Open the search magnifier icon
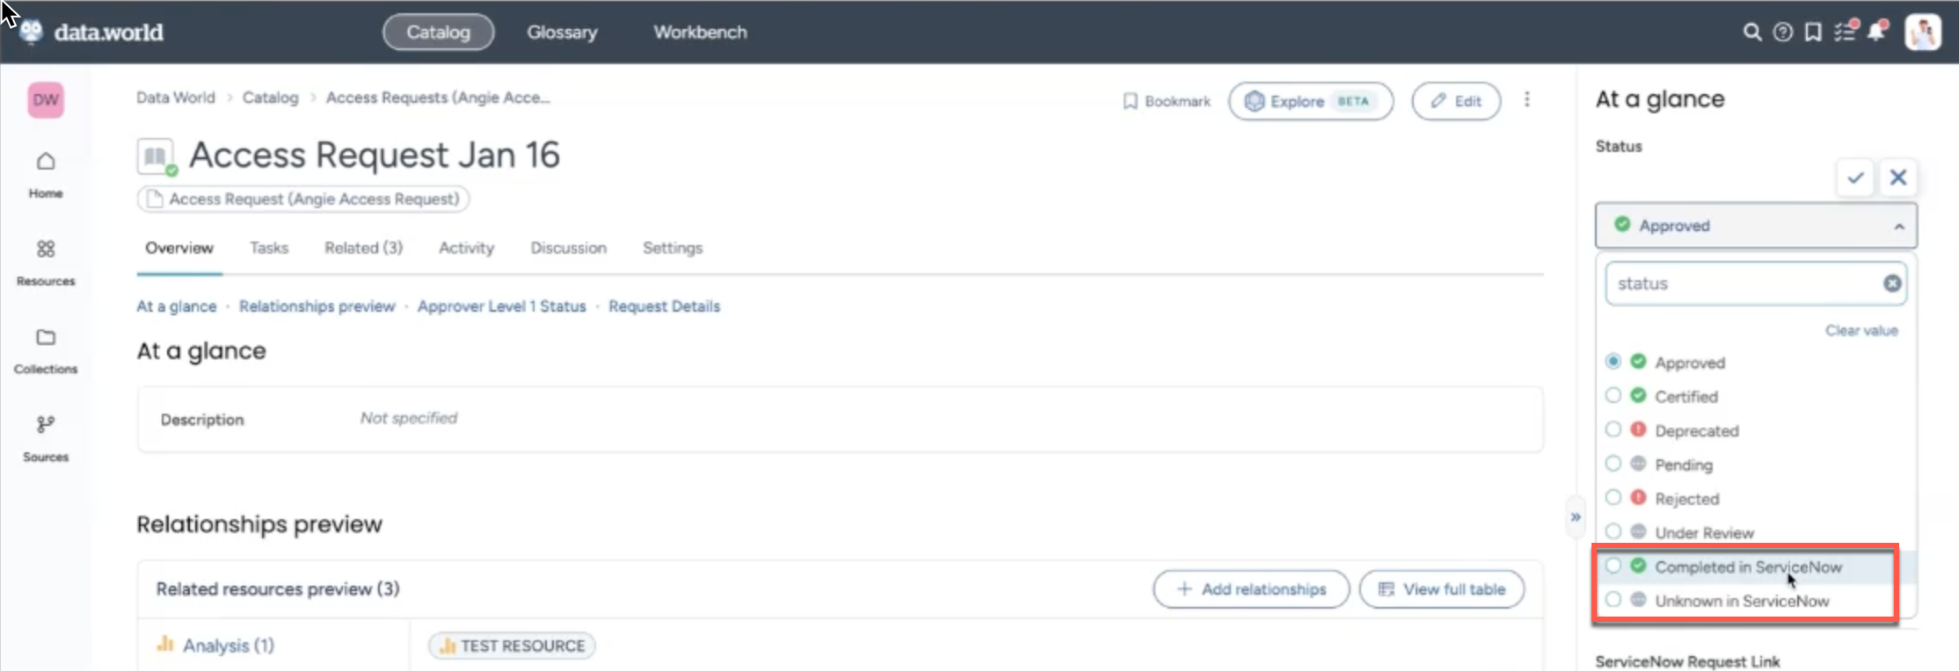The width and height of the screenshot is (1959, 671). point(1751,32)
